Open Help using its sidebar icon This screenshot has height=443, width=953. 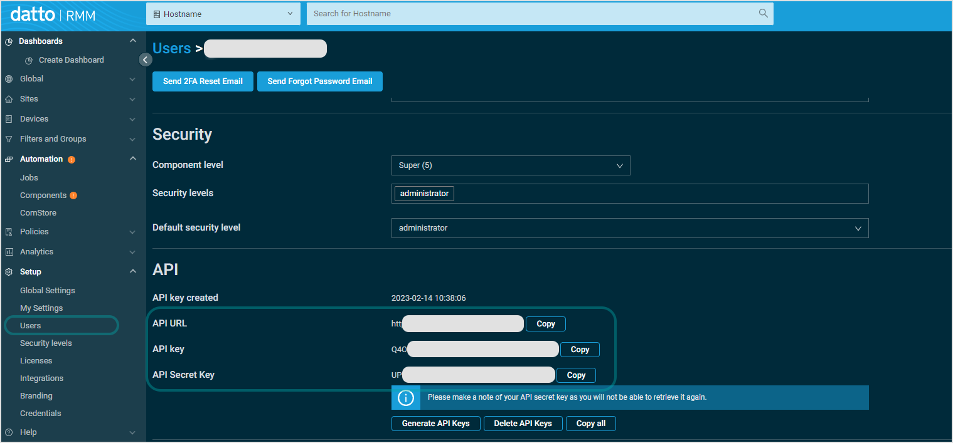coord(8,432)
